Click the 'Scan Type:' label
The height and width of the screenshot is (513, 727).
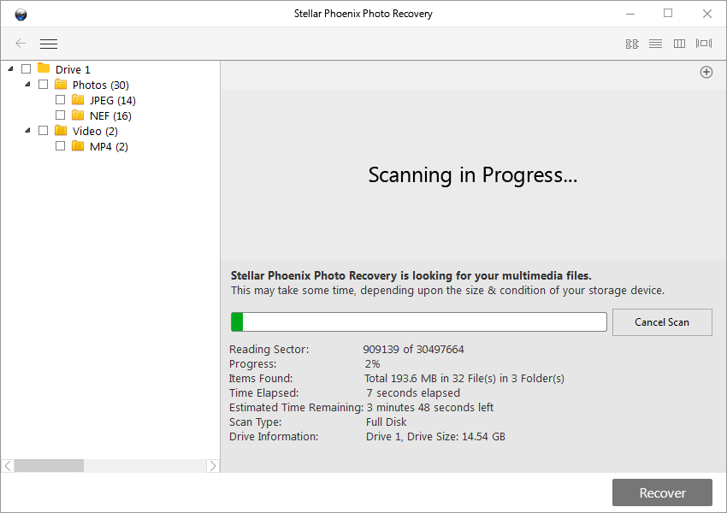point(255,422)
